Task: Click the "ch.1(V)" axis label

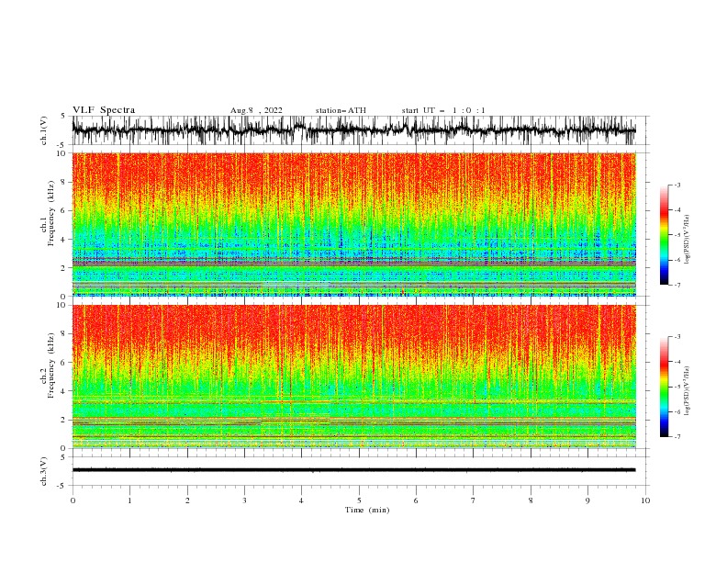Action: click(x=44, y=130)
